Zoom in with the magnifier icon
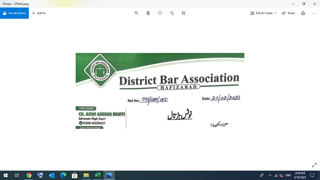The width and height of the screenshot is (320, 180). pos(136,13)
